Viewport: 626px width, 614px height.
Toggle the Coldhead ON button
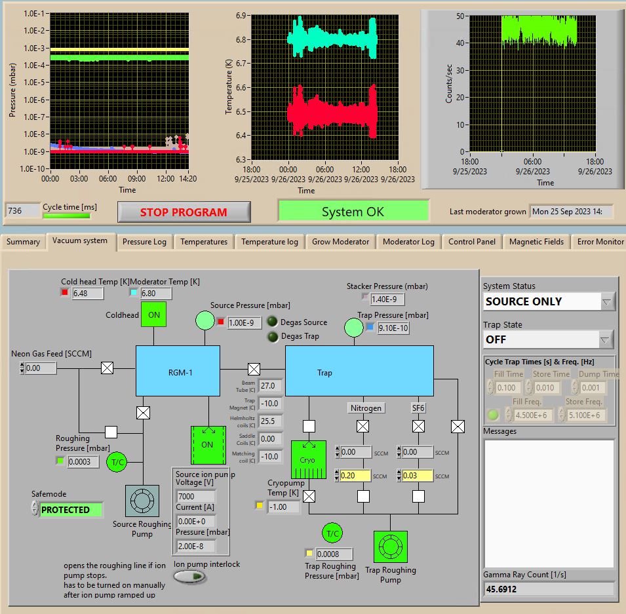point(153,315)
